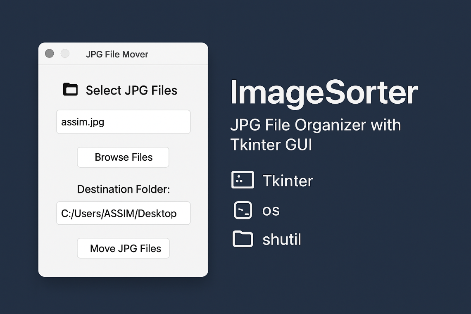Image resolution: width=471 pixels, height=314 pixels.
Task: Click the shutil folder icon
Action: pyautogui.click(x=243, y=239)
